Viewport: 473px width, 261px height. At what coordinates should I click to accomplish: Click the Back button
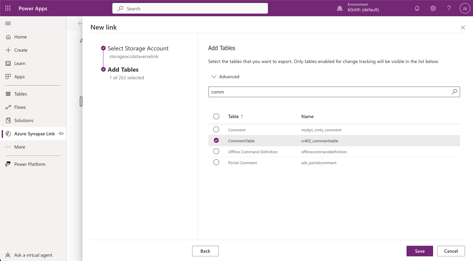[x=205, y=251]
